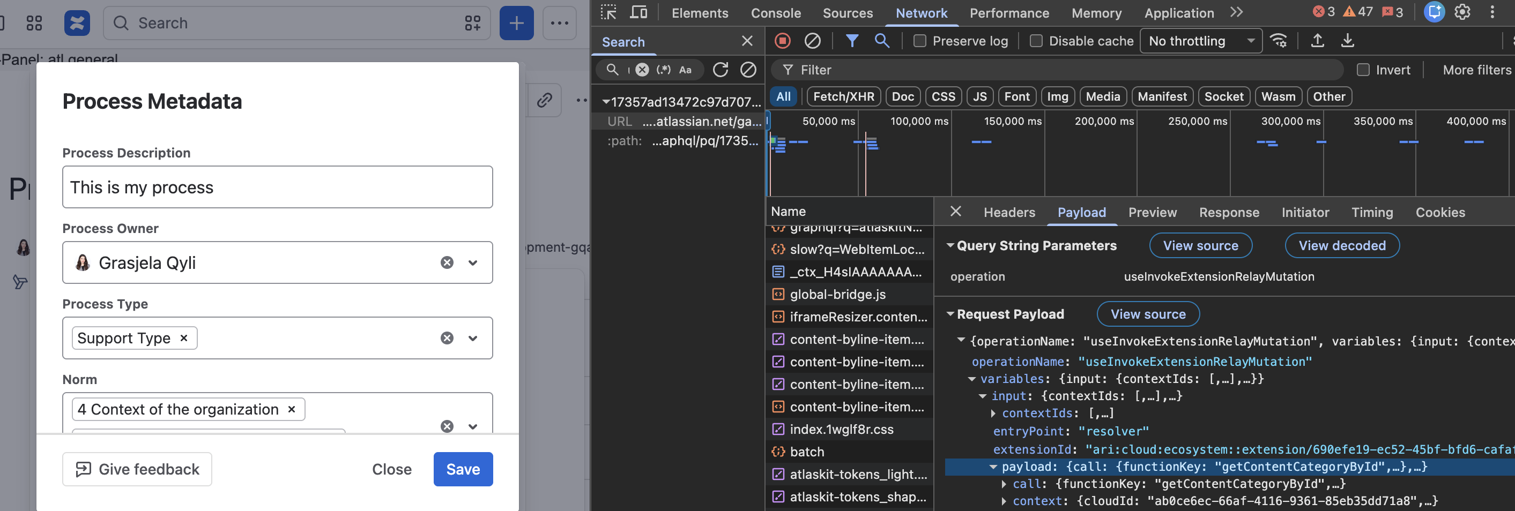Enable Preserve log checkbox

tap(920, 41)
